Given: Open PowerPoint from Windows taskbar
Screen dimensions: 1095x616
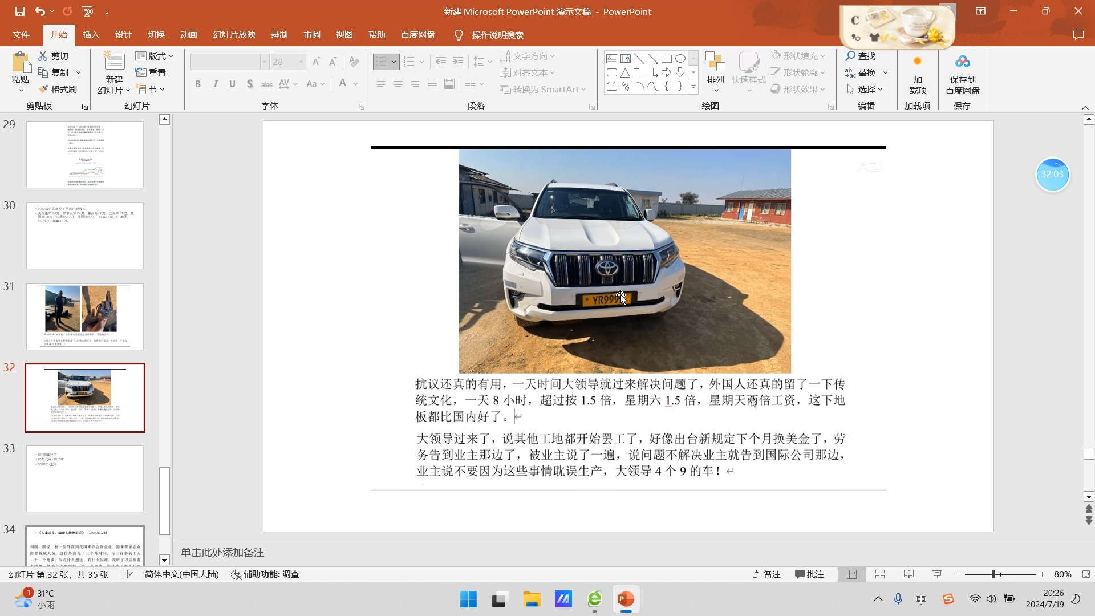Looking at the screenshot, I should 626,599.
